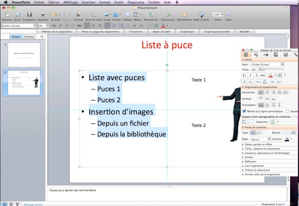Start the Diaporama slideshow icon
The width and height of the screenshot is (299, 206).
tap(168, 15)
